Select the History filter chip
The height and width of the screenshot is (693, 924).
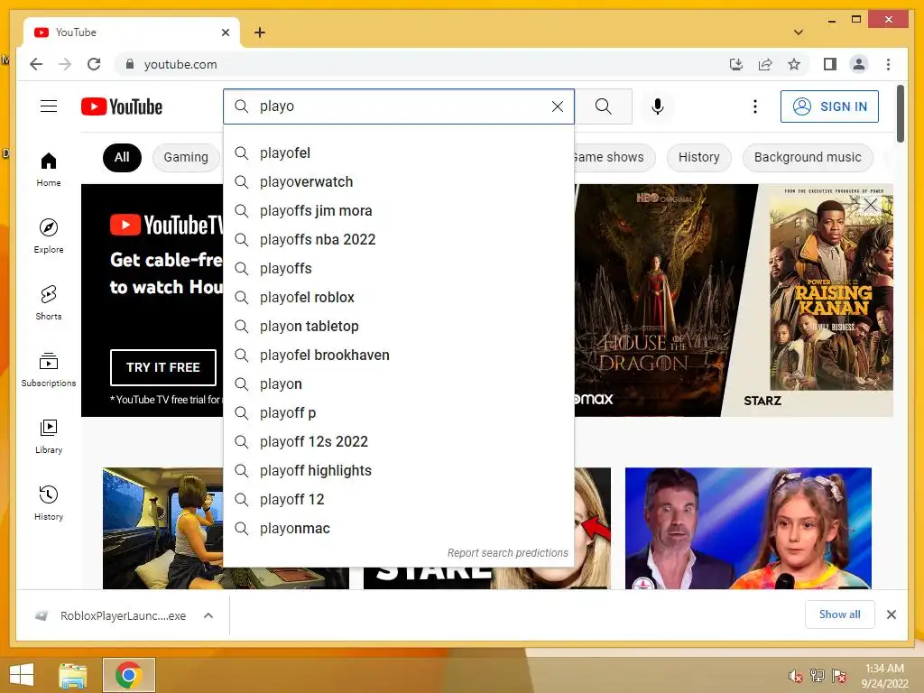(699, 157)
